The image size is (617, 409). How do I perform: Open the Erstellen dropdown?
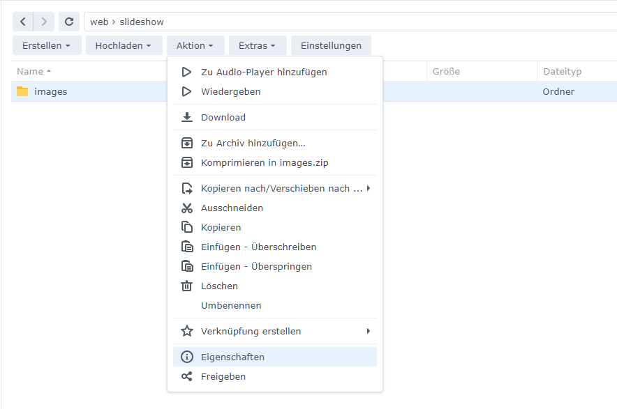tap(46, 45)
